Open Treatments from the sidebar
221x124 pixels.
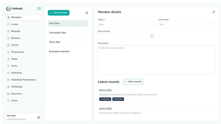[x=17, y=52]
